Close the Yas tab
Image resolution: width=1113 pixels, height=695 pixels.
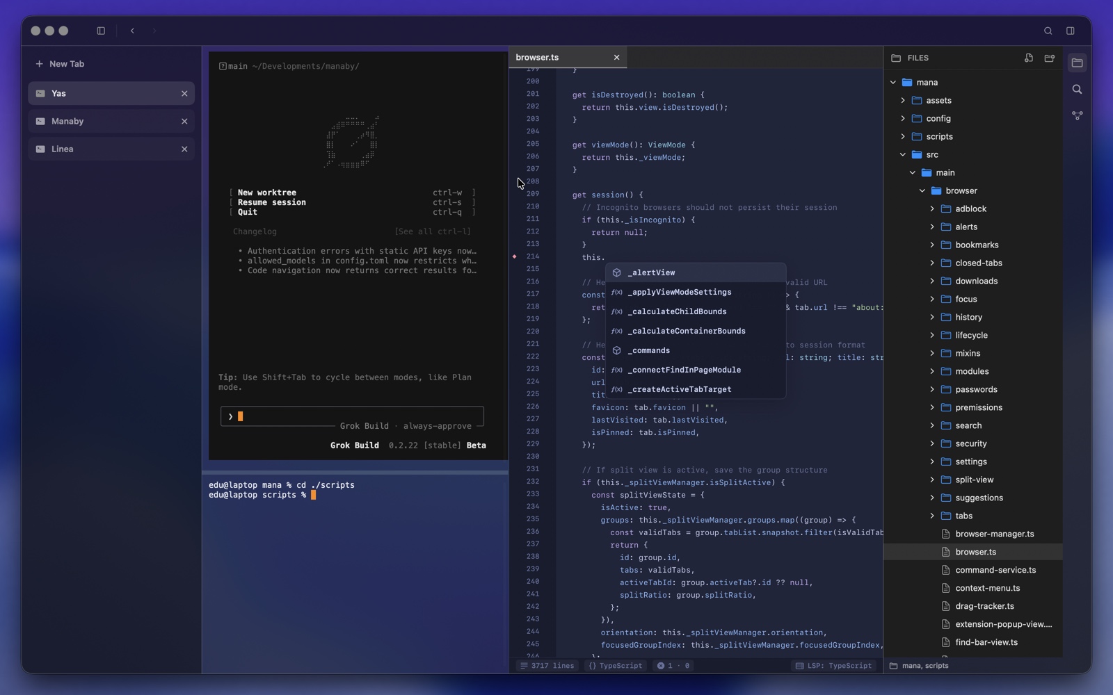(184, 93)
